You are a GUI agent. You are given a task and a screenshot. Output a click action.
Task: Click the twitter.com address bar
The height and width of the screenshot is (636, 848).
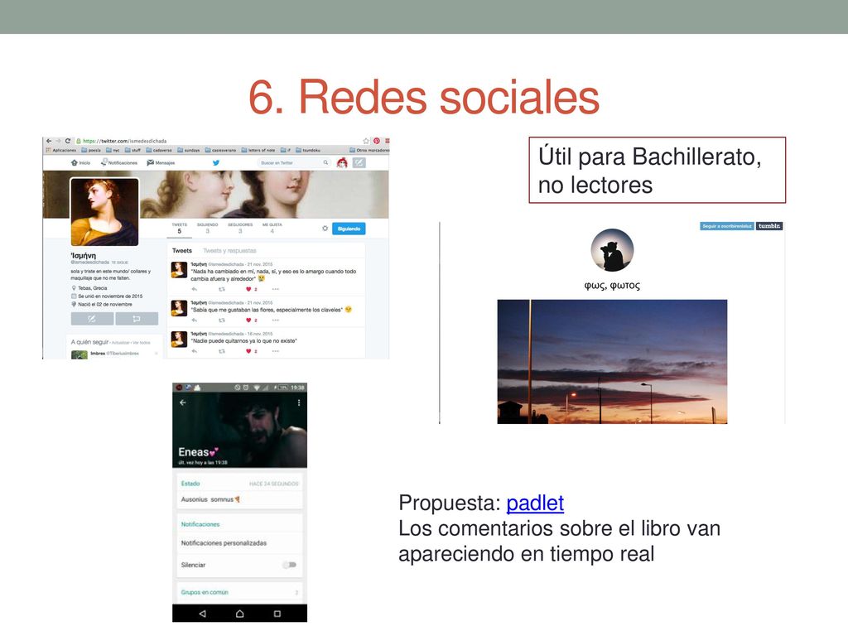216,141
